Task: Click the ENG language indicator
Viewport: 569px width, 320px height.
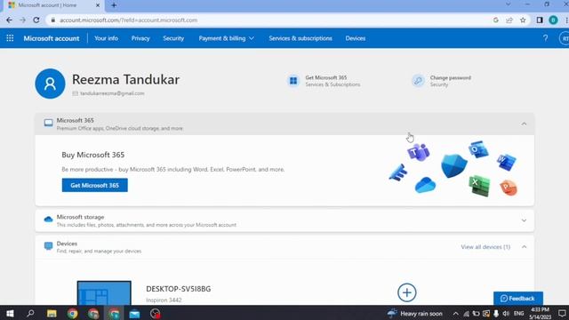Action: [x=519, y=313]
